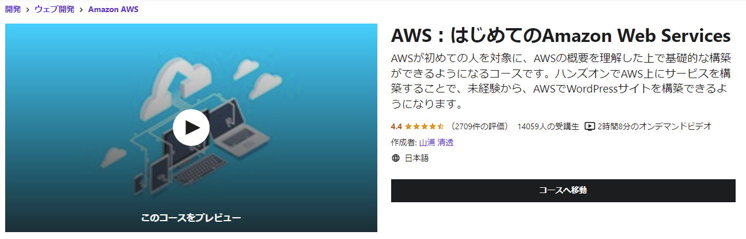Image resolution: width=746 pixels, height=239 pixels.
Task: Select the cloud and devices course thumbnail
Action: click(x=191, y=128)
